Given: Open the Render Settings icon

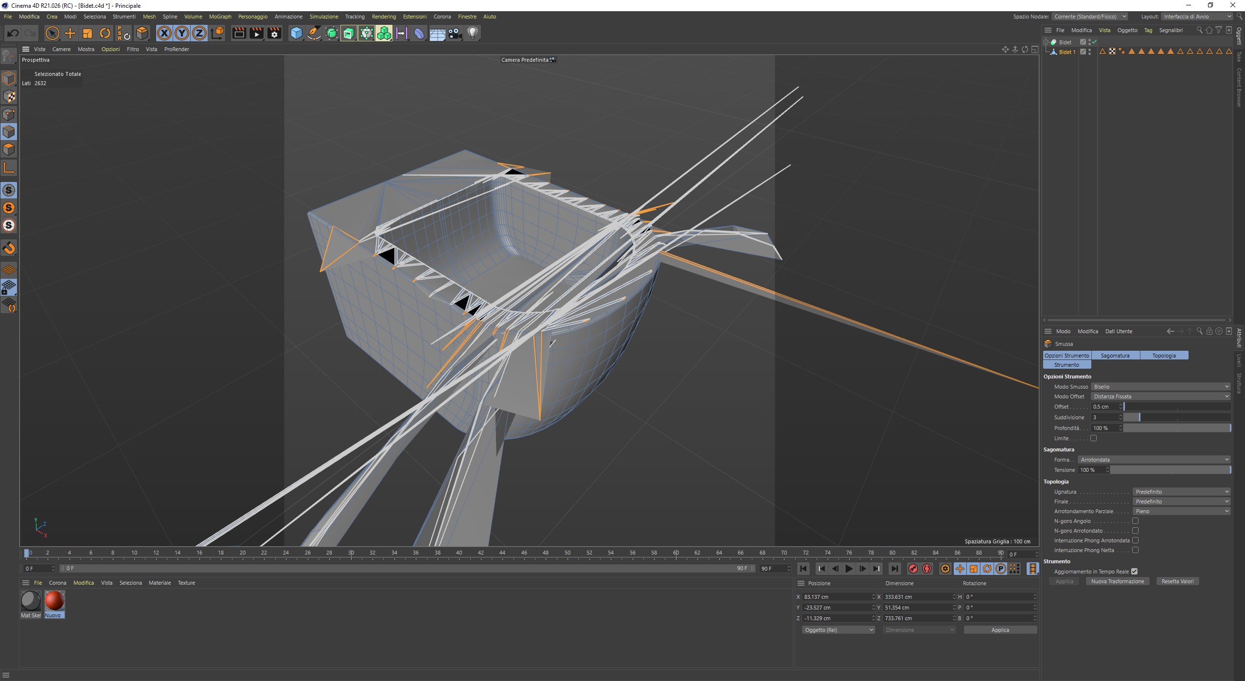Looking at the screenshot, I should pos(275,33).
